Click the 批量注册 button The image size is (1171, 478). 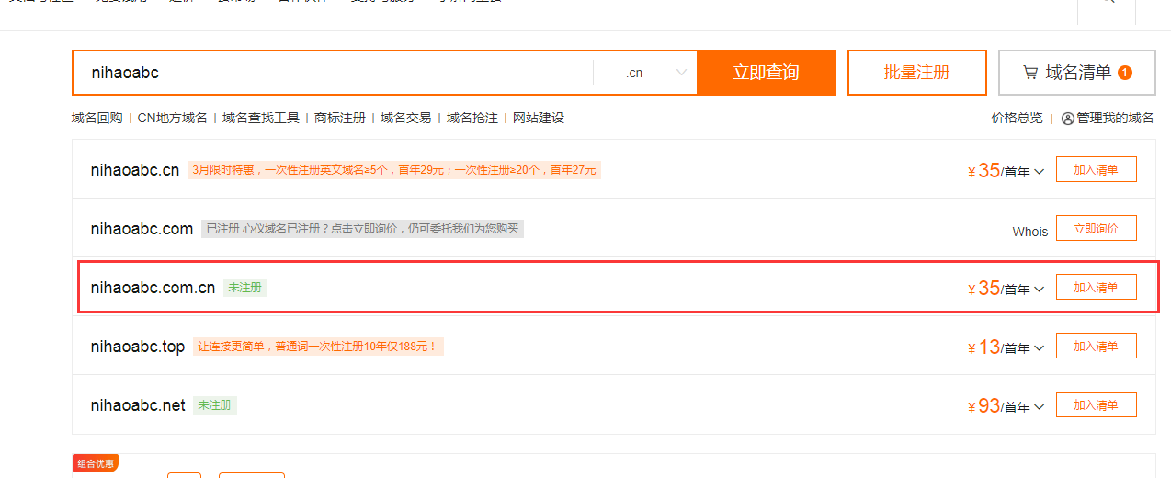click(x=916, y=73)
